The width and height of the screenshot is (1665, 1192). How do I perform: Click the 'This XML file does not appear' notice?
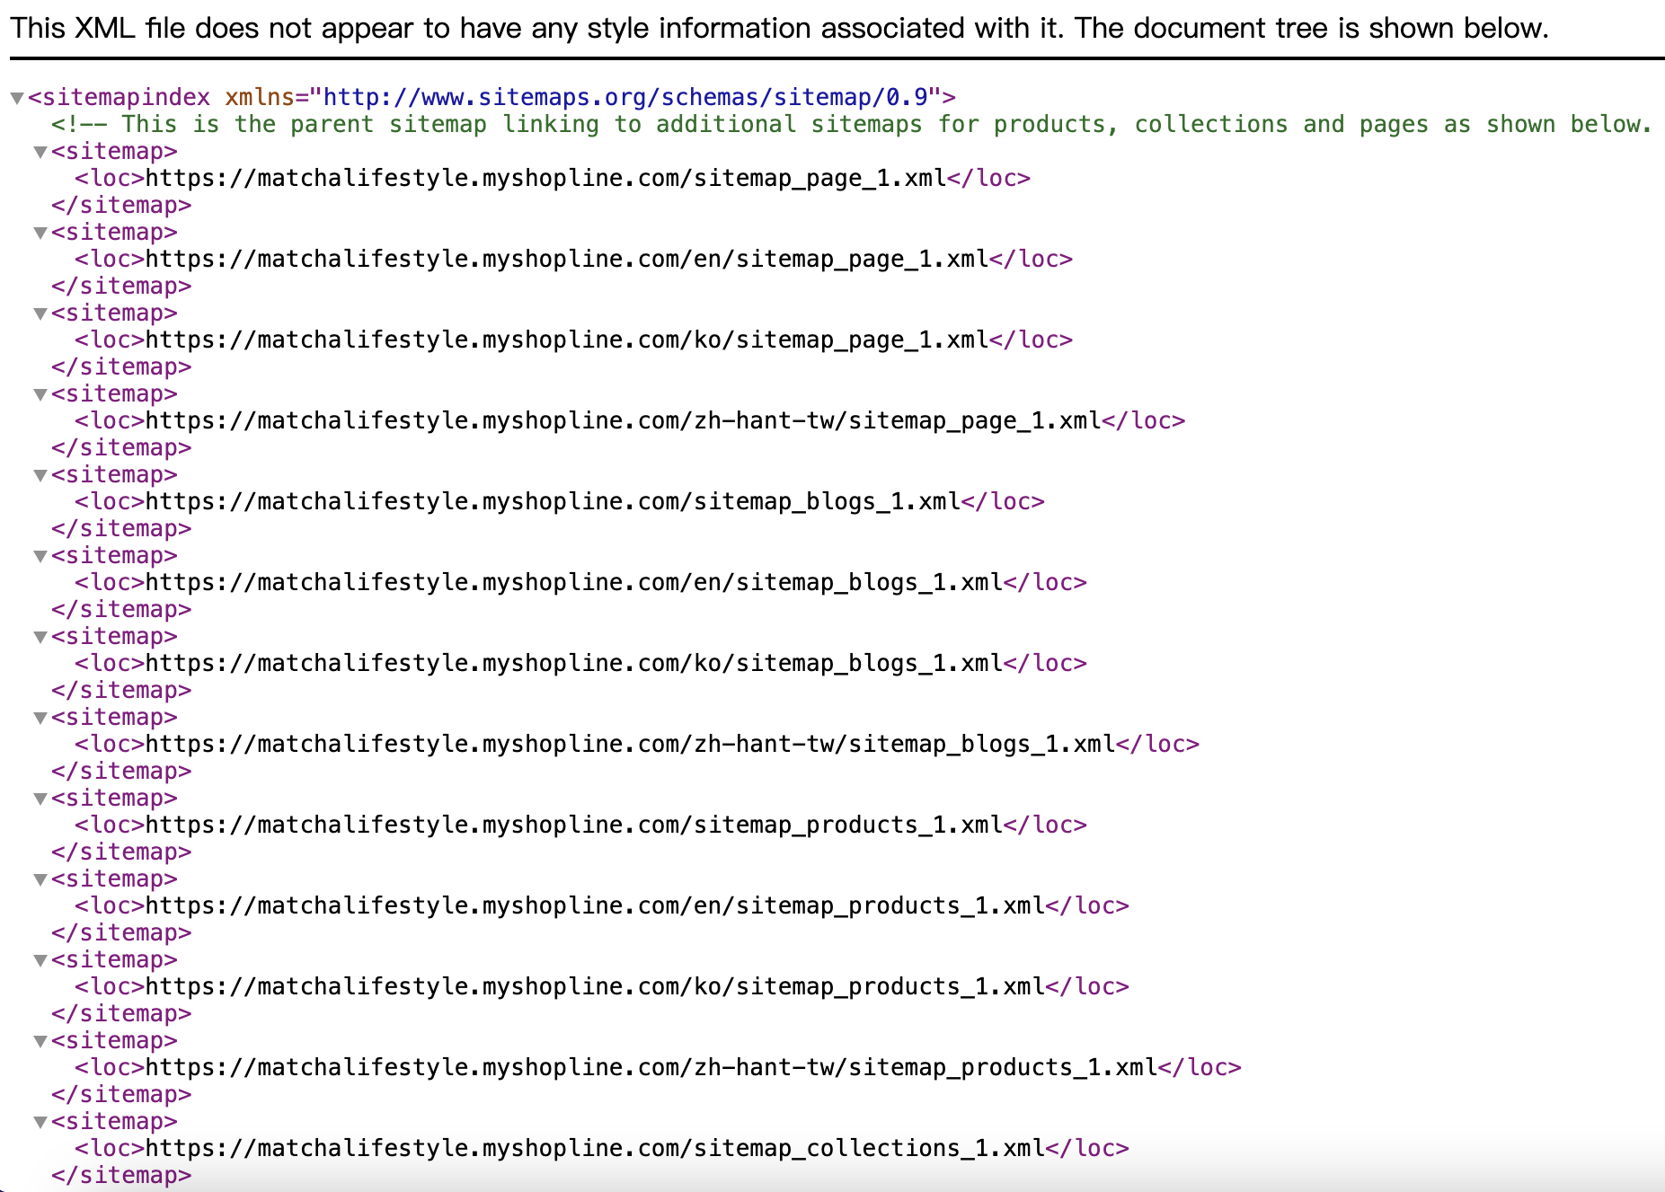click(x=780, y=28)
